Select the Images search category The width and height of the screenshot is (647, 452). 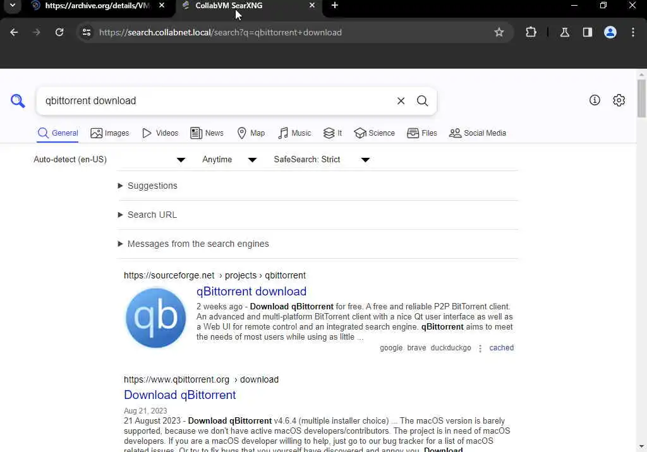coord(110,133)
